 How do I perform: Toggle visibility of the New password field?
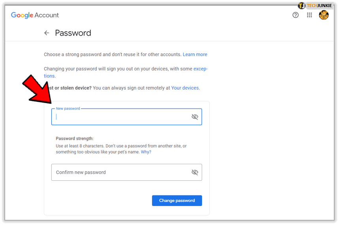click(194, 117)
